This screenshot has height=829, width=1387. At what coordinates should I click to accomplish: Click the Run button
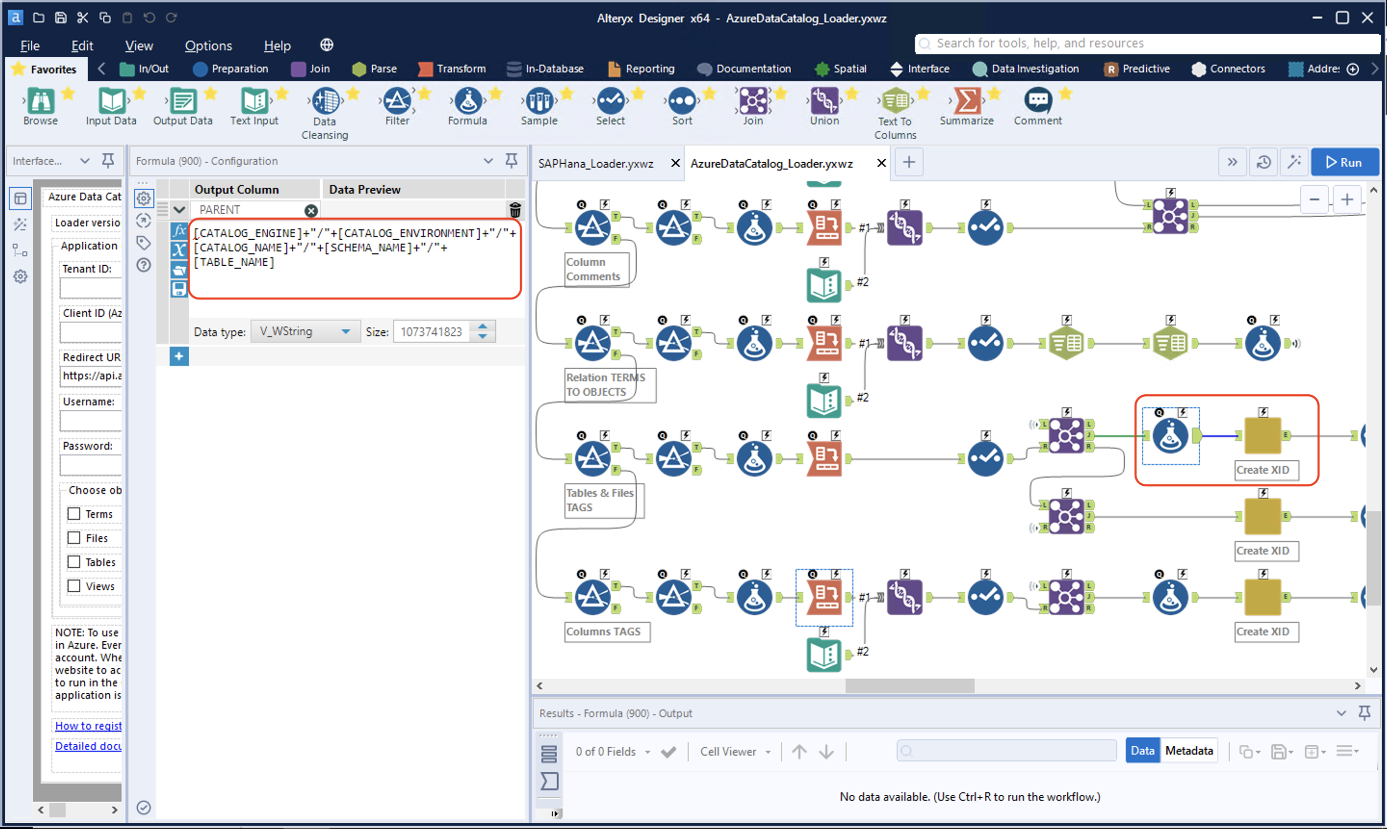(1345, 162)
